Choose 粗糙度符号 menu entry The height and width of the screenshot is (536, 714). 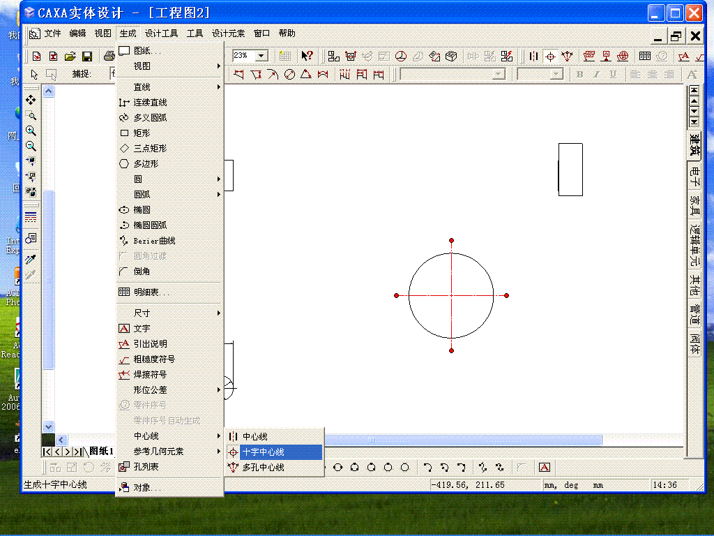click(x=169, y=359)
